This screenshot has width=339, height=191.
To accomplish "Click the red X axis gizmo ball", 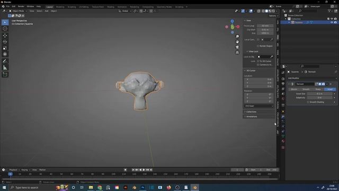I will tap(238, 27).
